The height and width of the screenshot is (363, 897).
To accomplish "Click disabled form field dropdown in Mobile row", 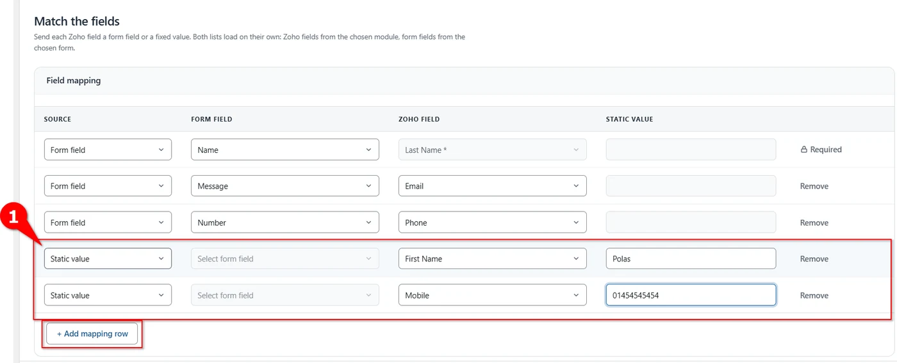I will [285, 295].
